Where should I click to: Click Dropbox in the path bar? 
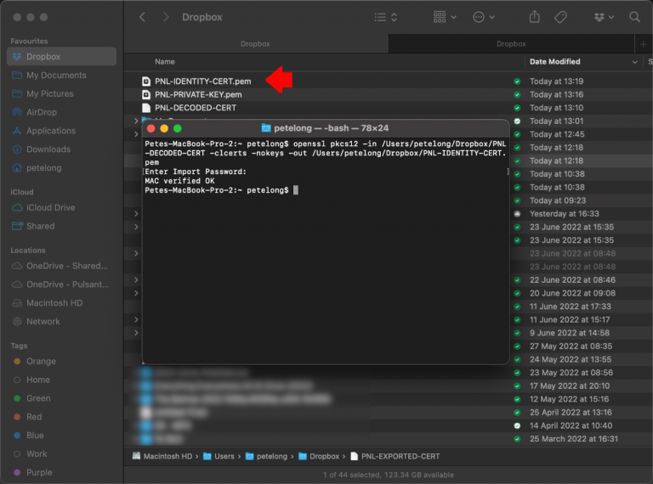pos(319,456)
